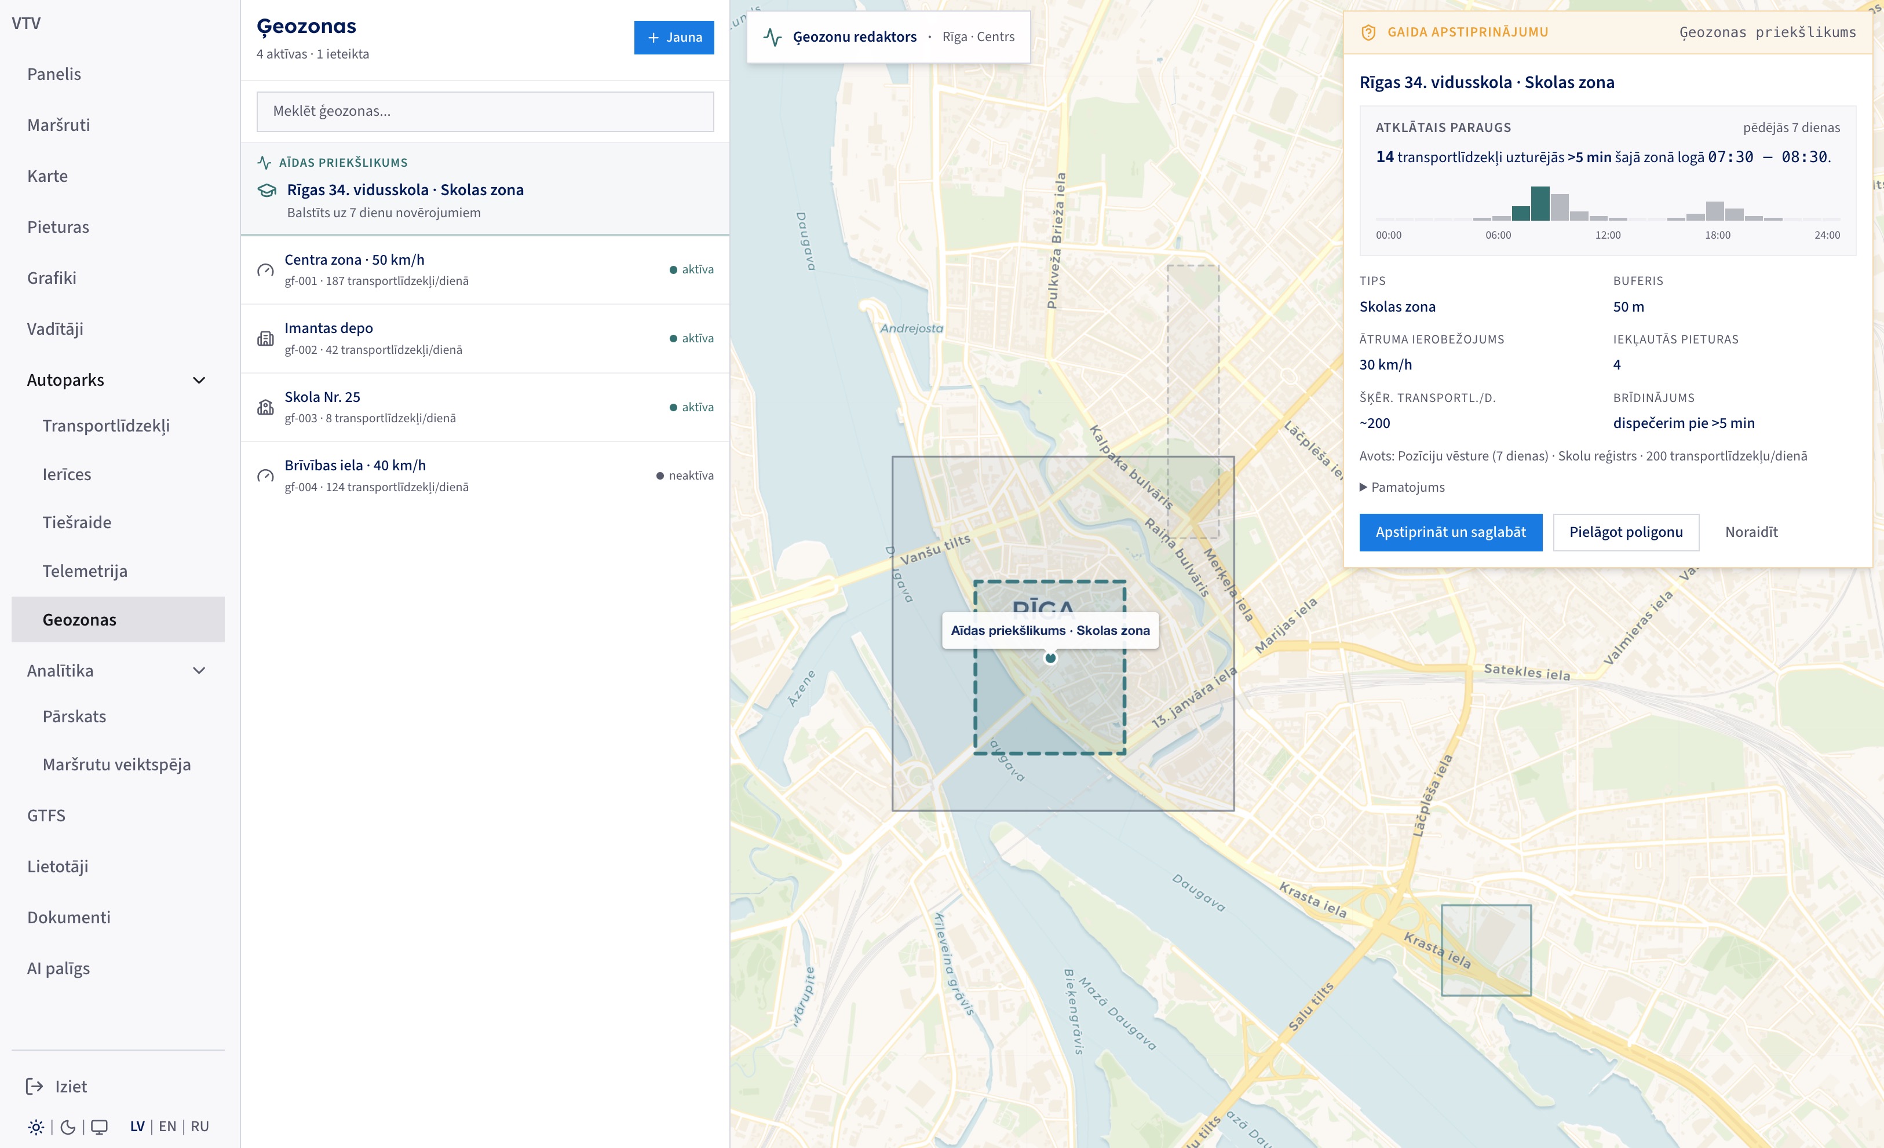Click the pulse icon in Ģeozonu redaktors
This screenshot has height=1148, width=1884.
[772, 36]
